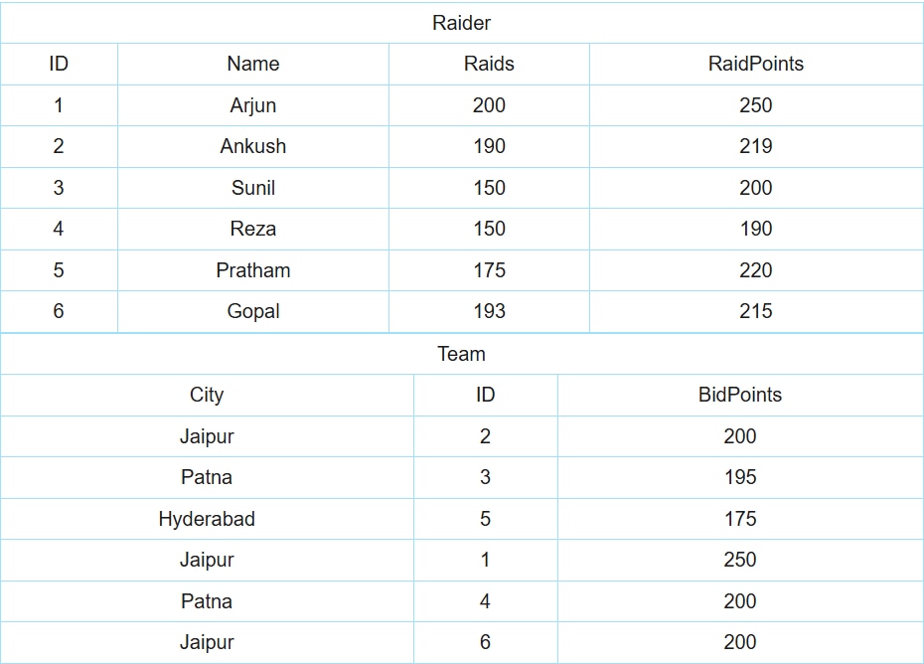The height and width of the screenshot is (664, 924).
Task: Select the Raids value 193
Action: tap(489, 311)
